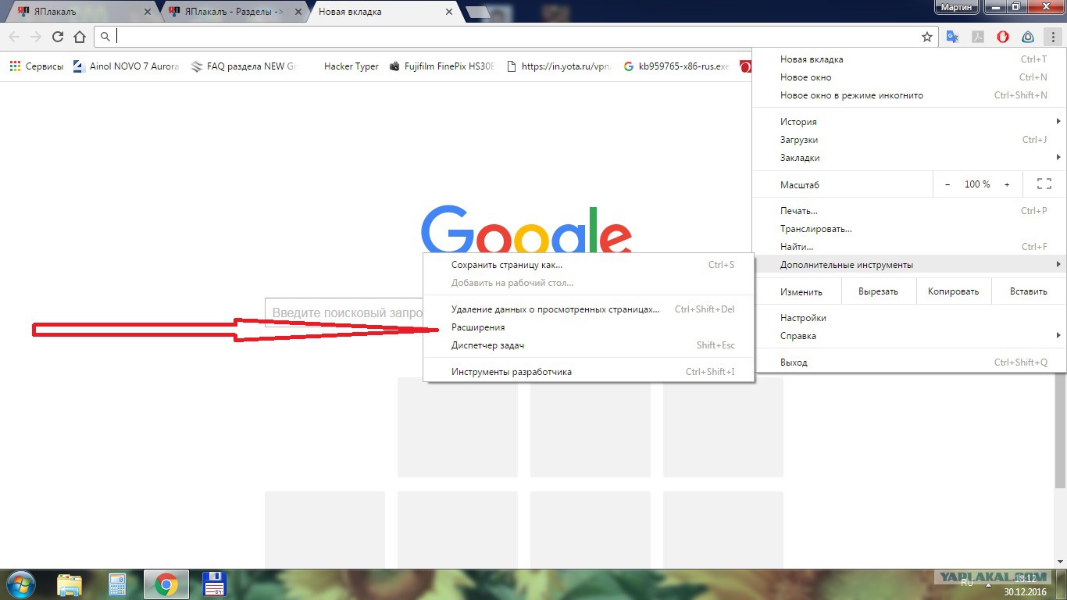Open the Сервисы apps shortcut

36,66
